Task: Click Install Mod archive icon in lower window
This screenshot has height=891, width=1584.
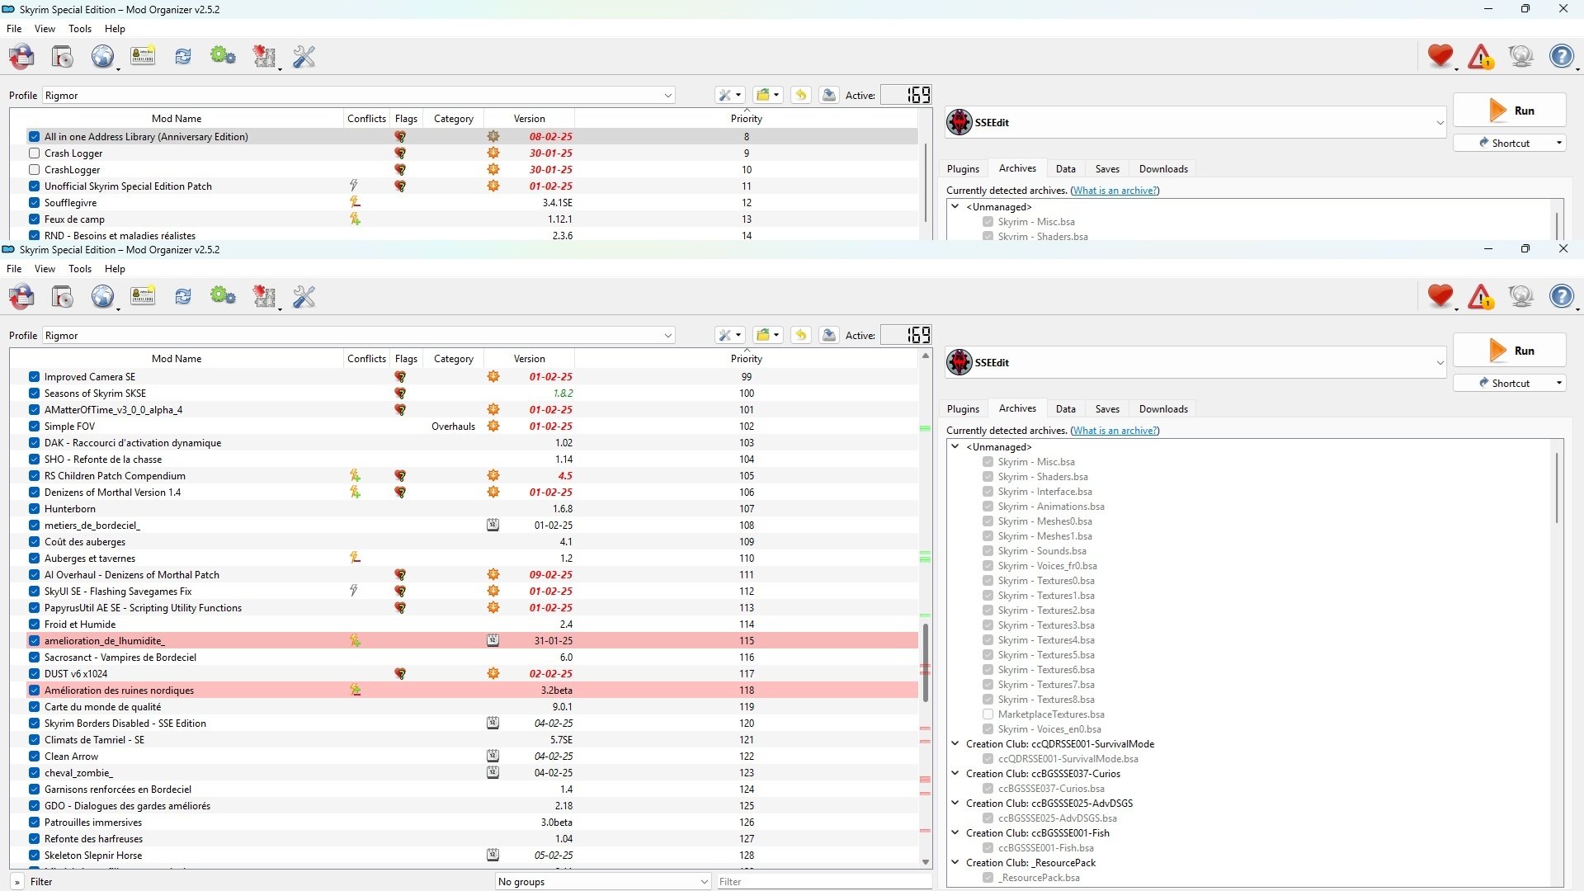Action: [x=63, y=296]
